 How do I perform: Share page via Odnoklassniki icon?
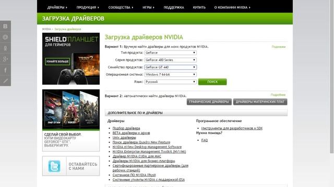click(x=5, y=48)
